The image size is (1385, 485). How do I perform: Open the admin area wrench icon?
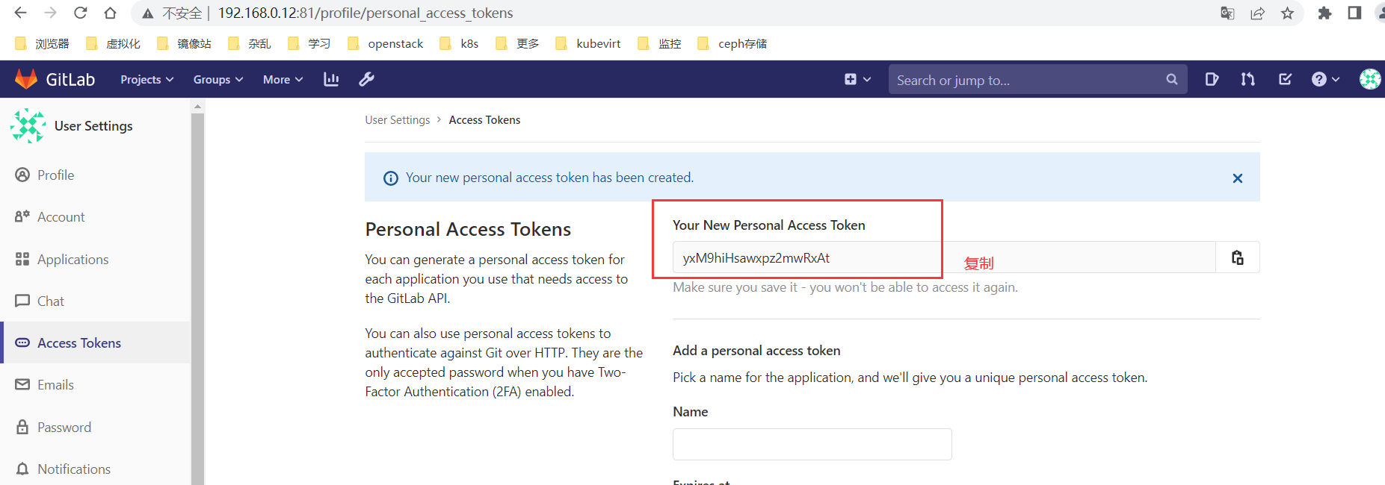pyautogui.click(x=366, y=79)
